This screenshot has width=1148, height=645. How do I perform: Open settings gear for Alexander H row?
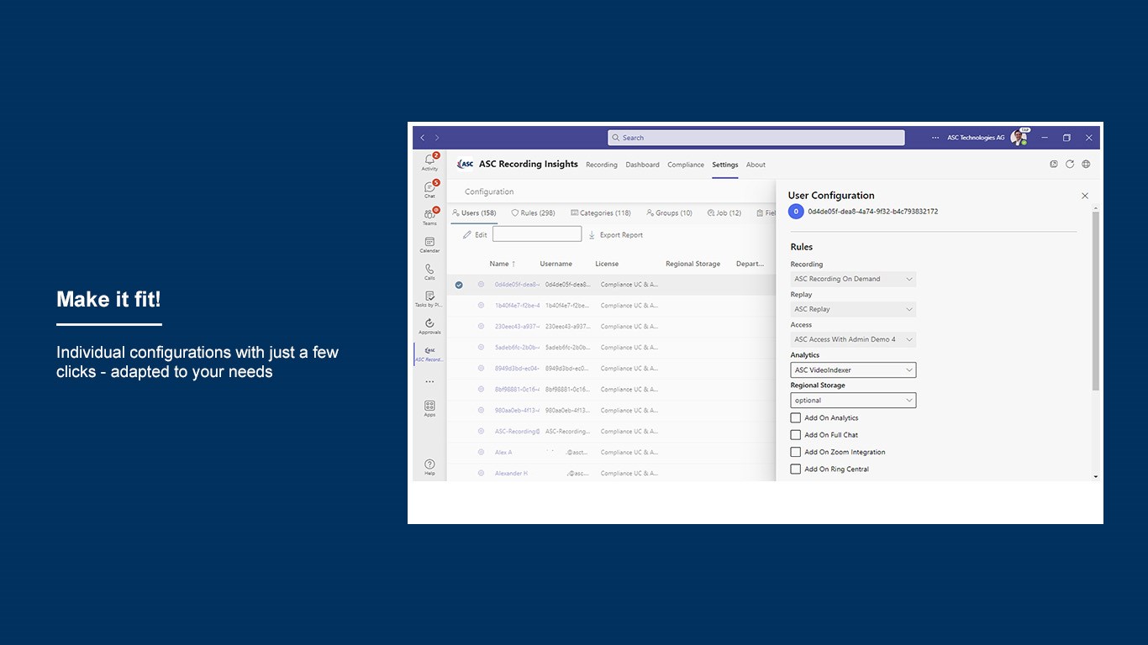click(481, 473)
